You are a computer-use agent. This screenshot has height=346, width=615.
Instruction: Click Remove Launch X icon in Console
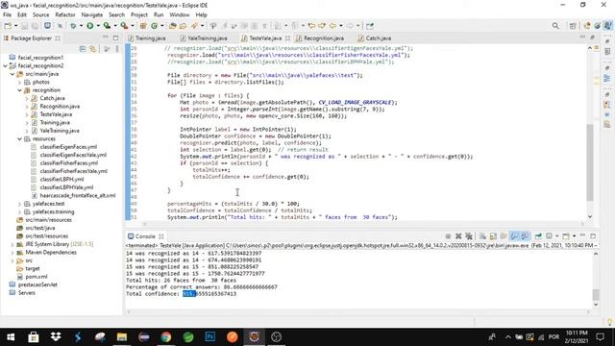coord(458,236)
